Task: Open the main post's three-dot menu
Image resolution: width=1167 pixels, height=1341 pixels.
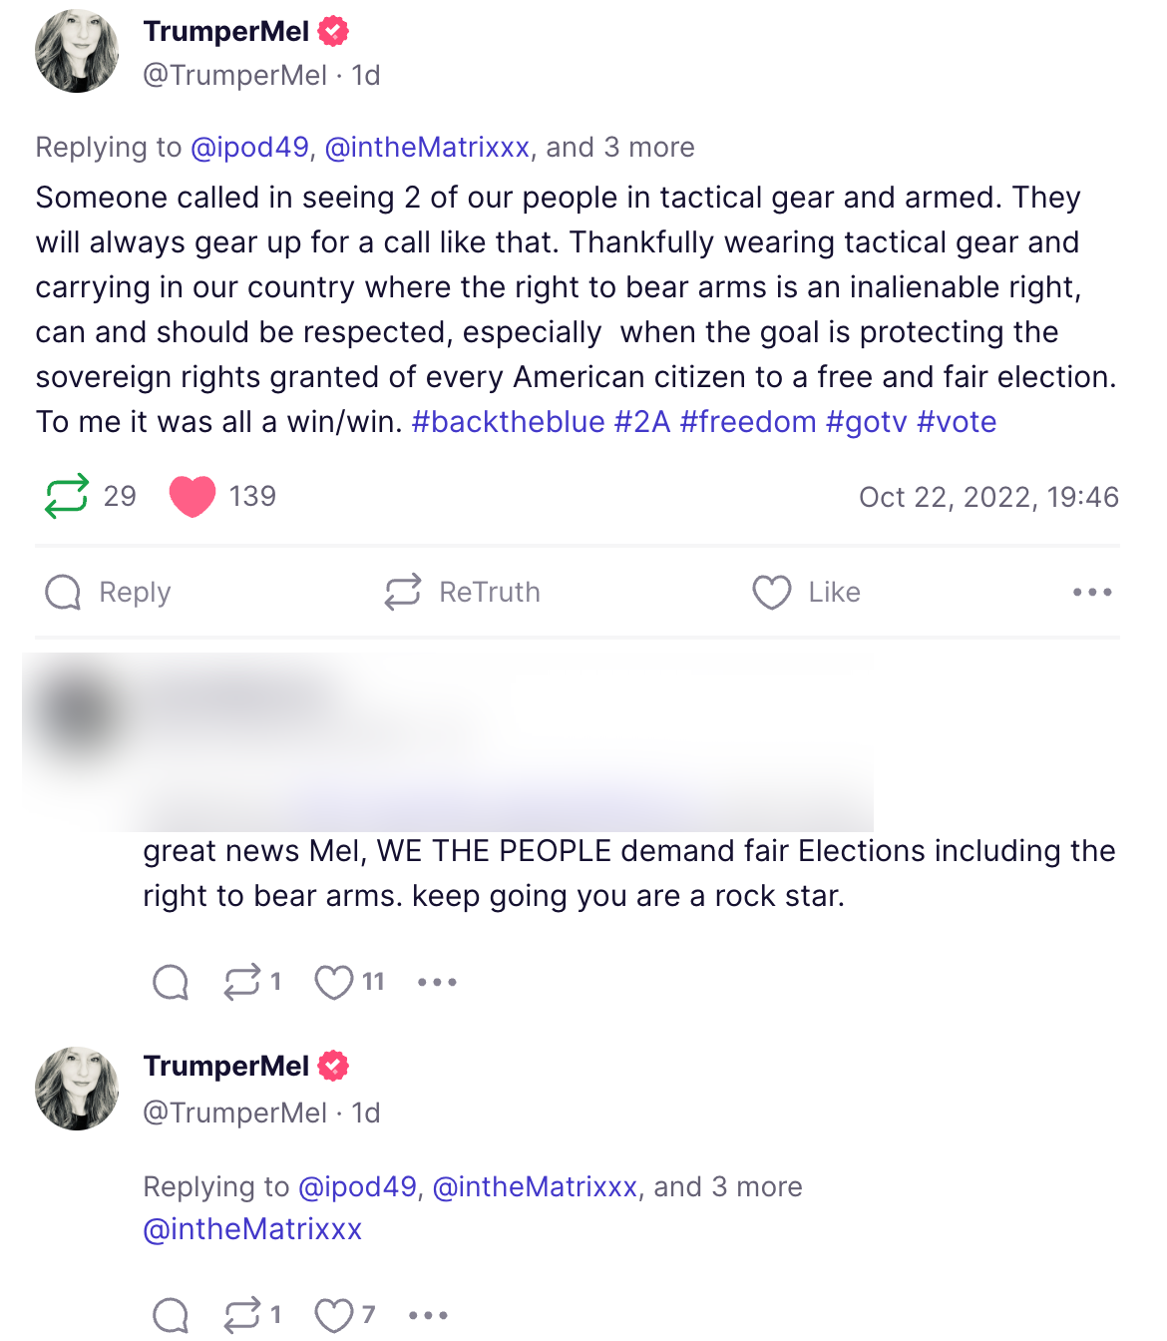Action: [x=1092, y=592]
